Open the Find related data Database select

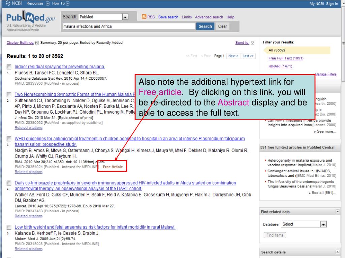click(304, 224)
